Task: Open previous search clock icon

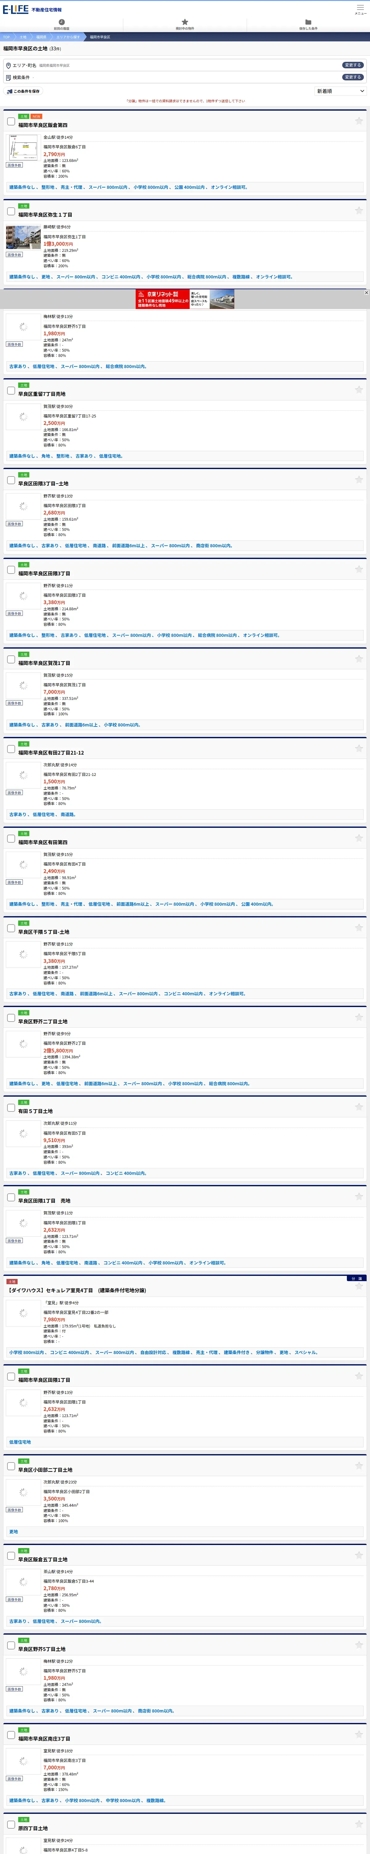Action: coord(62,22)
